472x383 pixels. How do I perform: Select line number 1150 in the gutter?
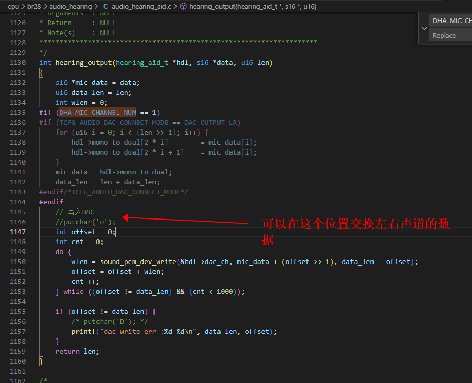18,261
